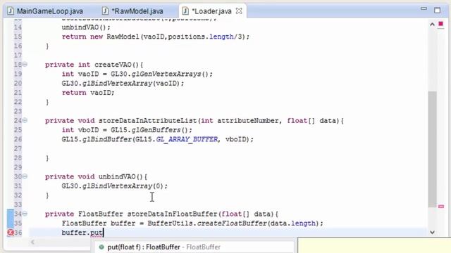451x253 pixels.
Task: Click the pink error annotation in overview ruler
Action: [441, 206]
